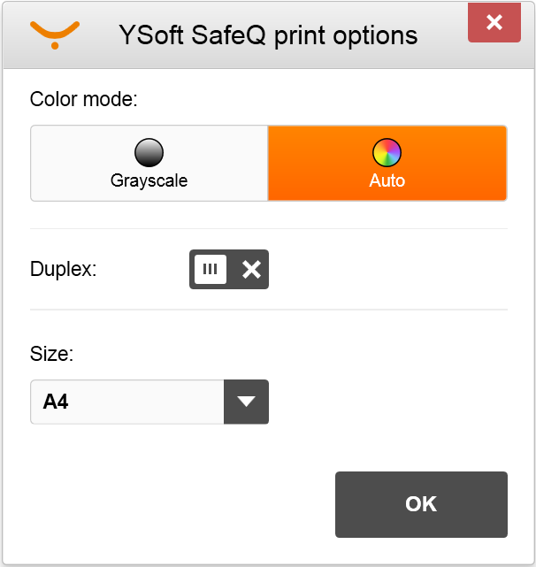Click the YSoft SafeQ orange logo
The width and height of the screenshot is (536, 567).
point(55,34)
